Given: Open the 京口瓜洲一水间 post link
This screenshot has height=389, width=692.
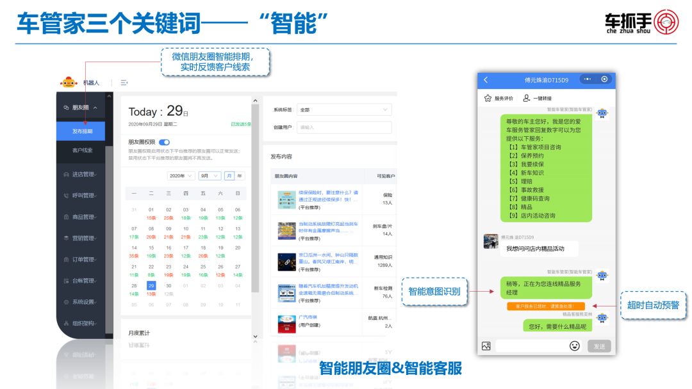Looking at the screenshot, I should click(328, 258).
